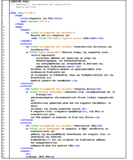Click the first opening article tag on line 16
The width and height of the screenshot is (133, 160).
(26, 44)
